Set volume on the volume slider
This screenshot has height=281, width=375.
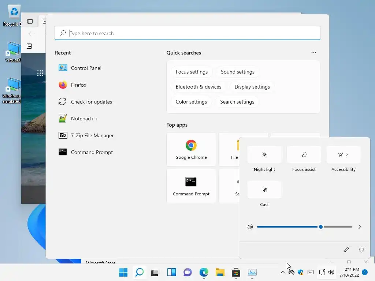point(304,227)
